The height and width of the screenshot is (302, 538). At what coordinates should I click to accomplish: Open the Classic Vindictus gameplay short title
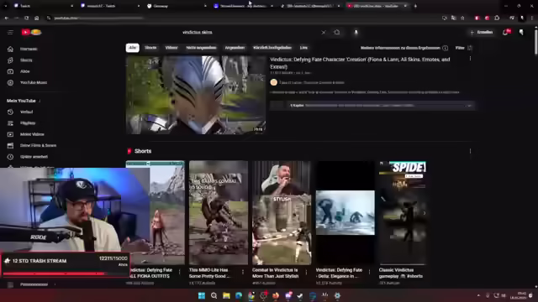(401, 273)
